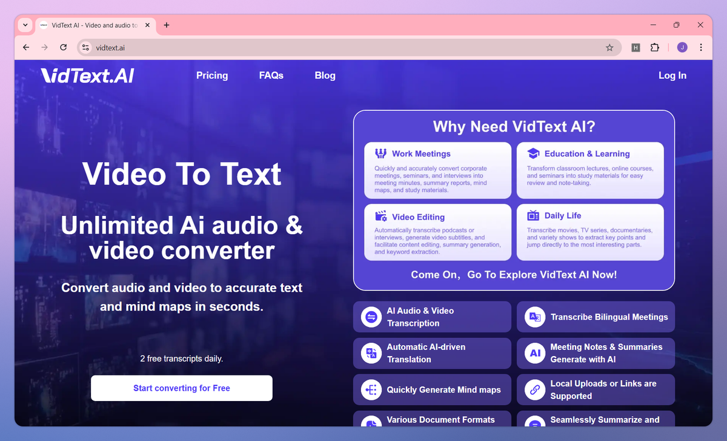Open a new browser tab
The width and height of the screenshot is (727, 441).
pyautogui.click(x=167, y=25)
